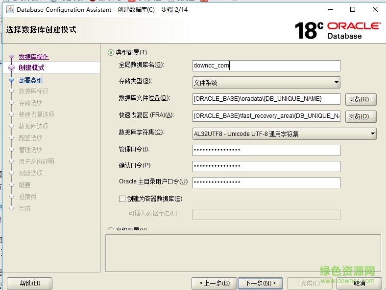Click the Oracle 18c Database logo
Viewport: 386px width, 290px height.
click(338, 30)
